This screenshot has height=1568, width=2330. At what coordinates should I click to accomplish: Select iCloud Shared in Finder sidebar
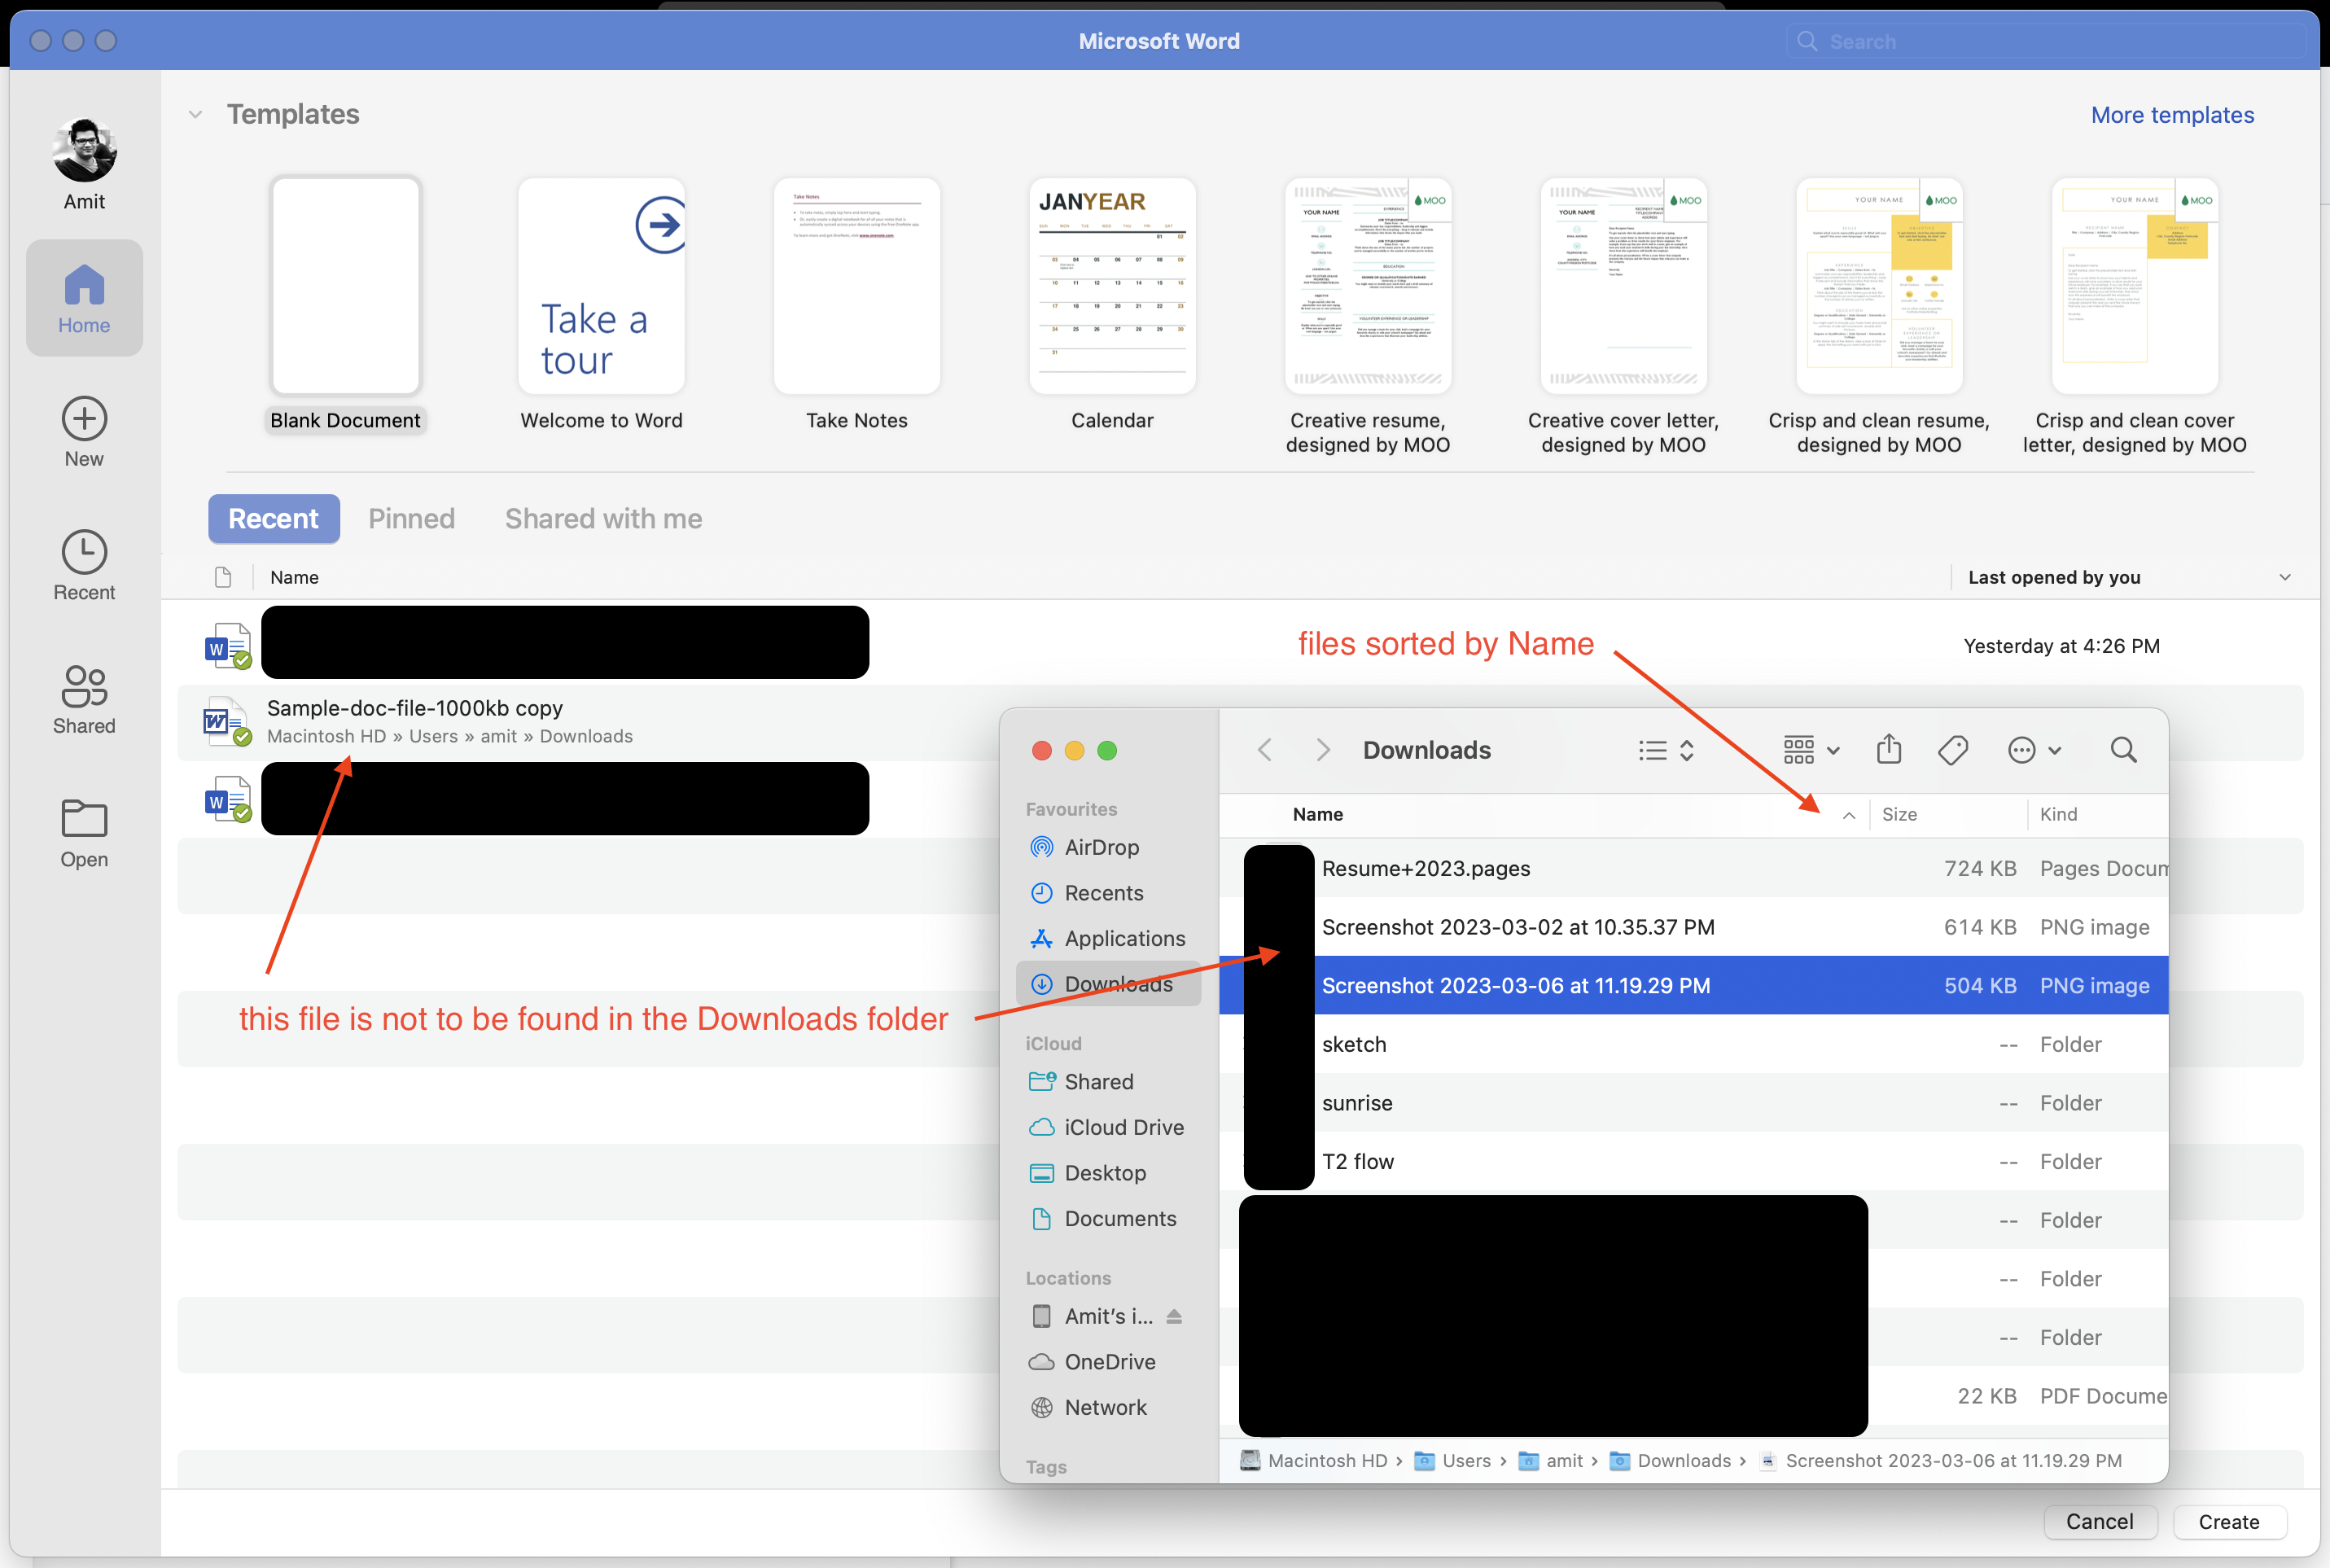click(x=1108, y=1082)
